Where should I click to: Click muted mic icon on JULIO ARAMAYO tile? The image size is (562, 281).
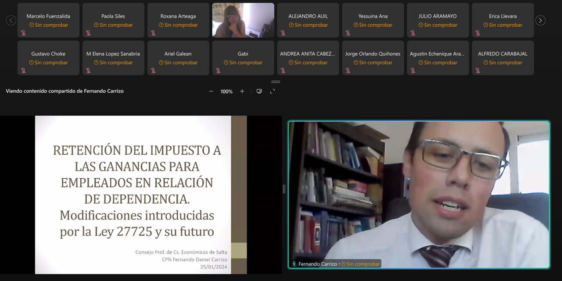(413, 33)
